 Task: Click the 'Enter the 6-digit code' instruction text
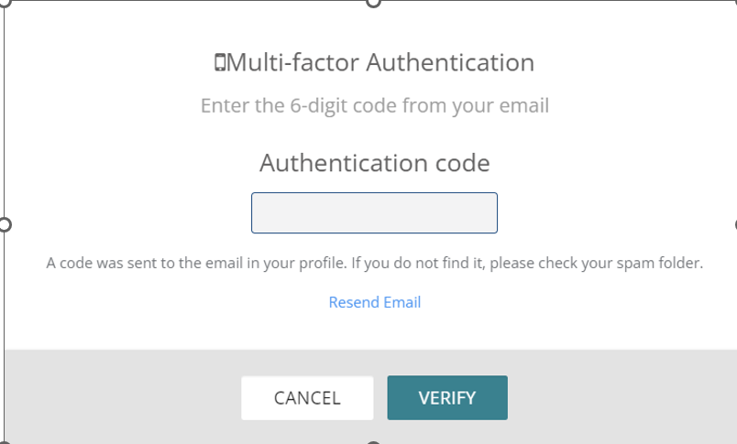coord(302,106)
